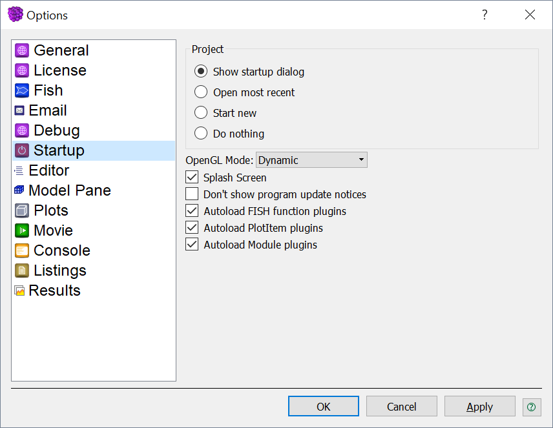Open the General options icon
The width and height of the screenshot is (553, 428).
click(x=22, y=50)
